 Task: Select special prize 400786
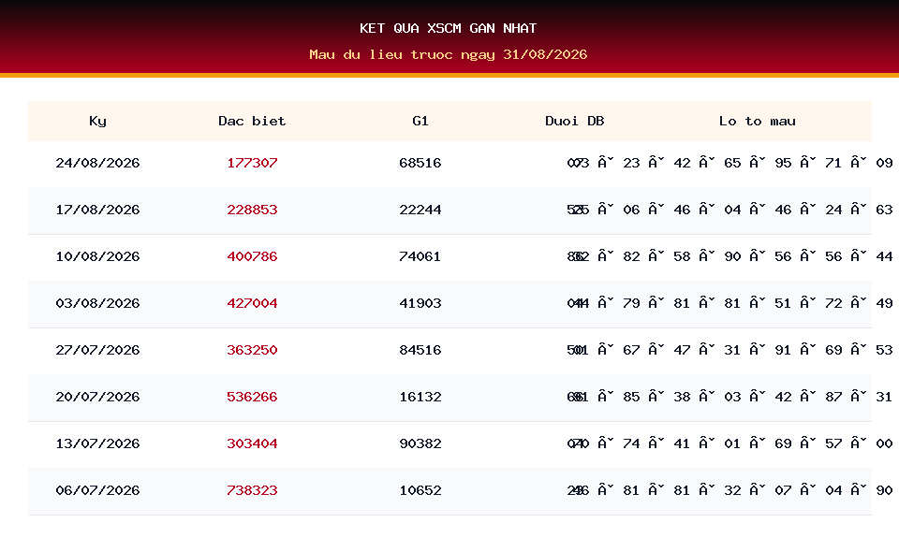point(252,256)
